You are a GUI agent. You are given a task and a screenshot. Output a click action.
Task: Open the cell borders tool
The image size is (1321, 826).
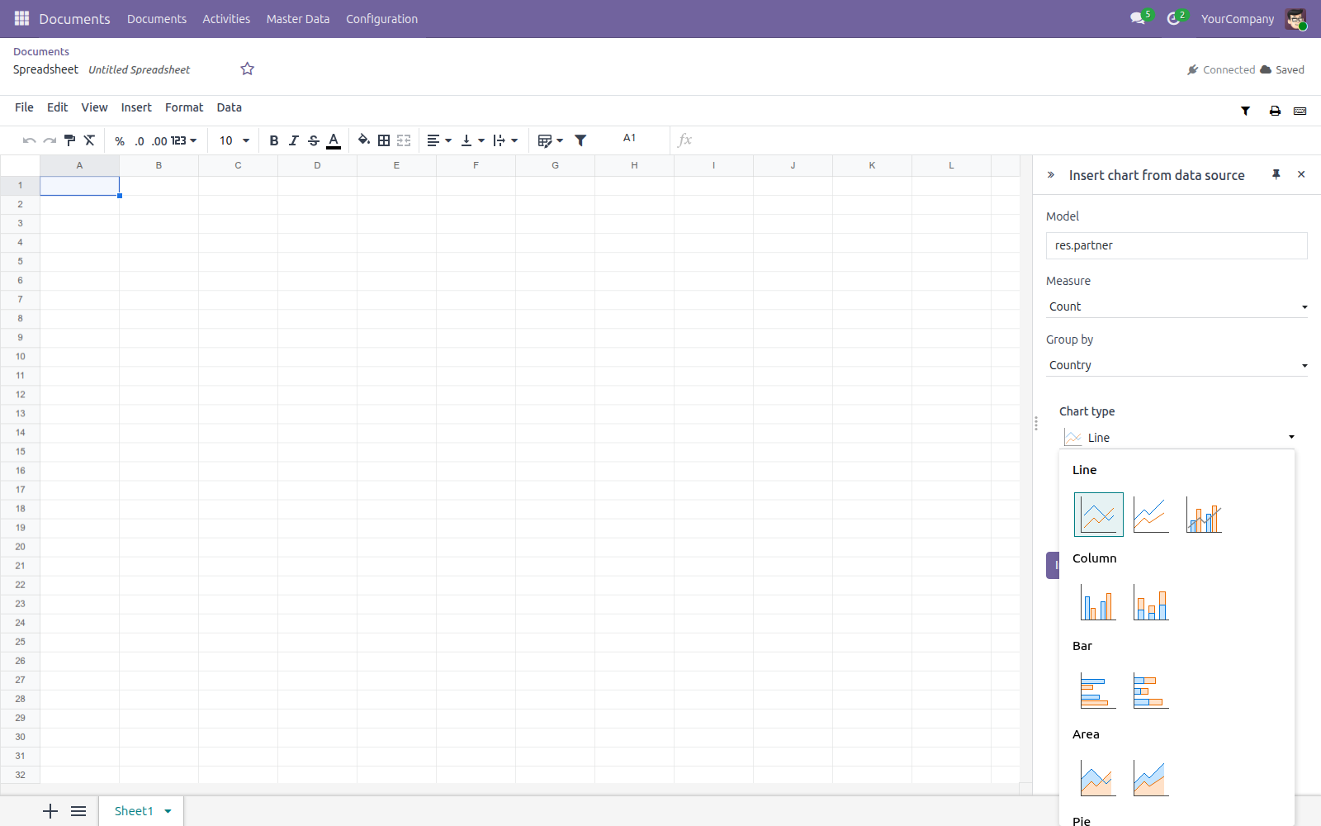click(x=384, y=140)
